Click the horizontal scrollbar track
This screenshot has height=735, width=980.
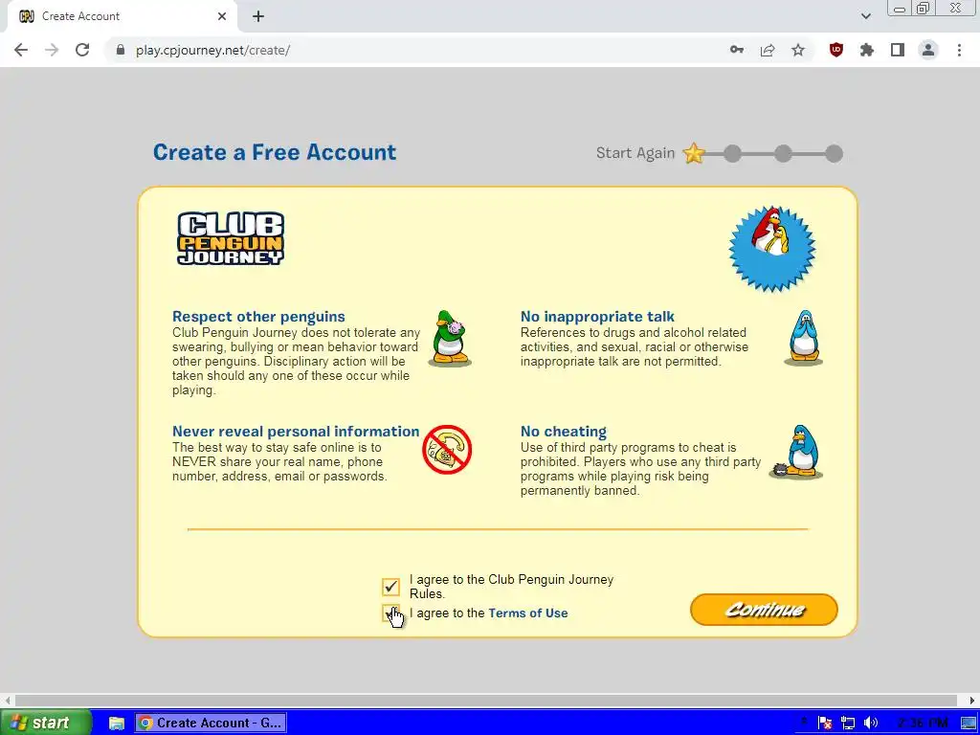coord(485,701)
